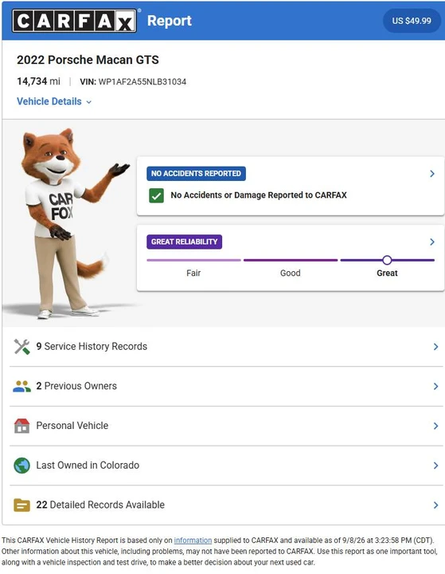Image resolution: width=445 pixels, height=574 pixels.
Task: Click the CARFAX logo in header
Action: pyautogui.click(x=75, y=21)
